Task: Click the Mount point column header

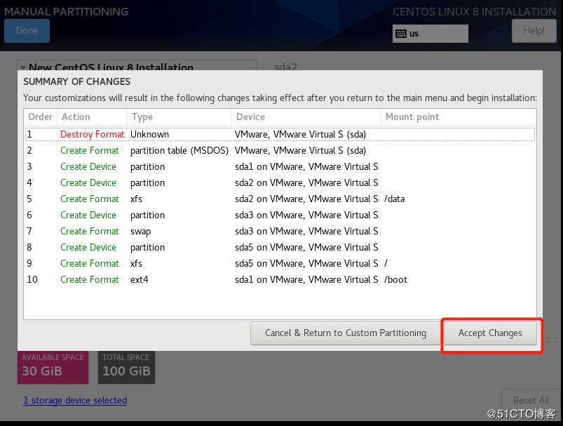Action: click(459, 117)
